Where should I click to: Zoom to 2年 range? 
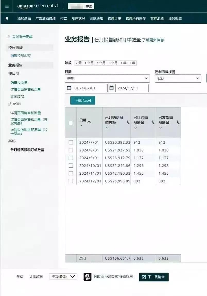(132, 63)
